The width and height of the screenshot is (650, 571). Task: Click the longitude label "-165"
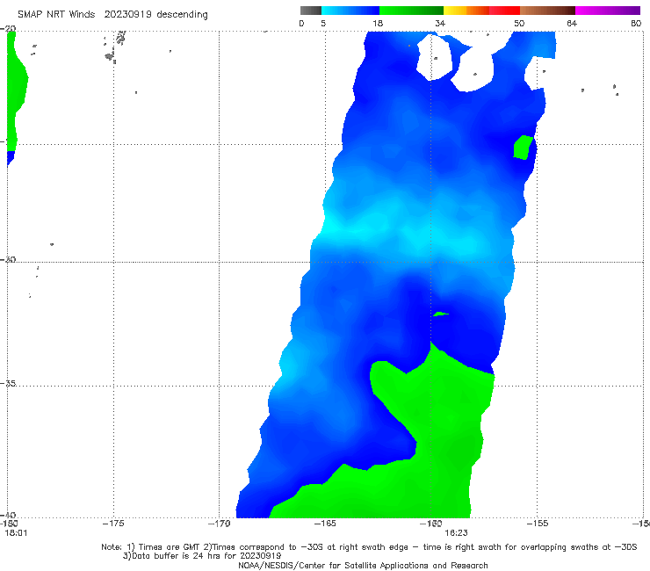point(325,524)
